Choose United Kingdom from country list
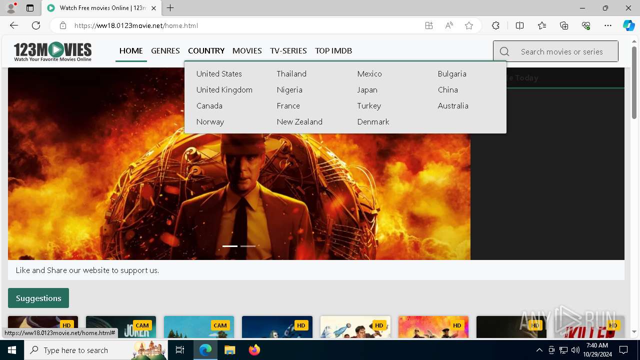This screenshot has width=640, height=360. (x=224, y=89)
